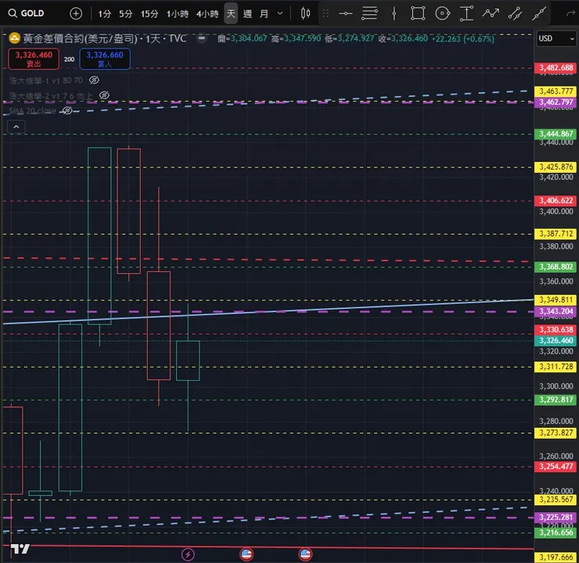
Task: Click the 3,273.827 yellow price label
Action: point(556,432)
